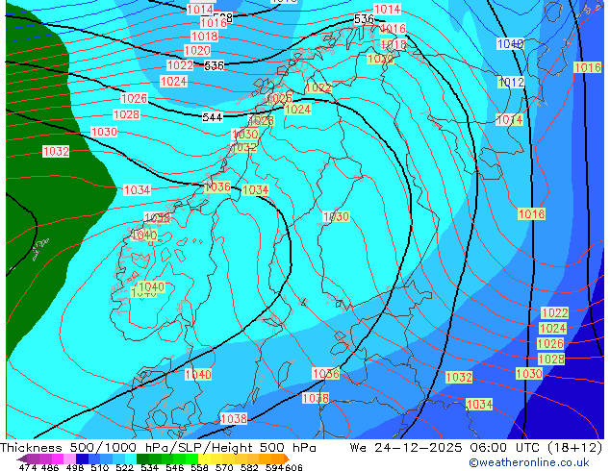Click the purple arrow at legend start
Viewport: 610px width, 471px height.
(22, 459)
